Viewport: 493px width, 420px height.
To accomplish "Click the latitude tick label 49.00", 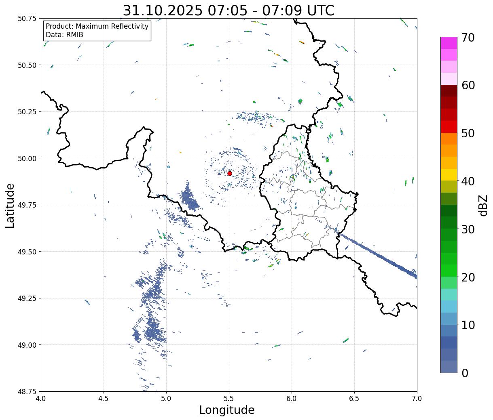I will coord(27,345).
